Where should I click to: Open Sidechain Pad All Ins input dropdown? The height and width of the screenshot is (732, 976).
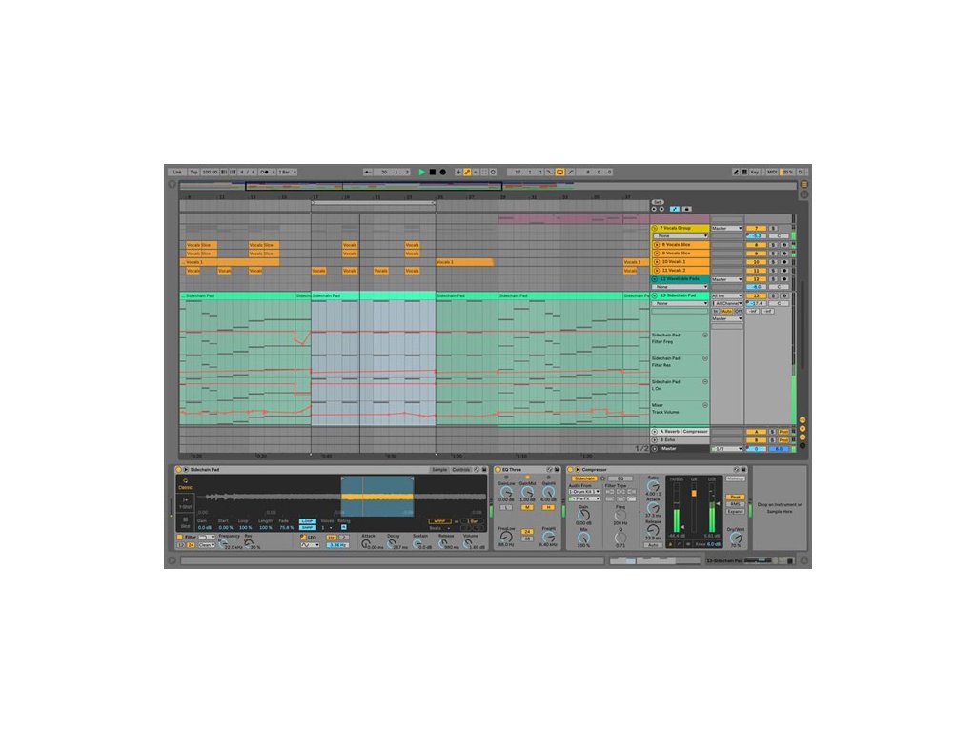pyautogui.click(x=727, y=295)
